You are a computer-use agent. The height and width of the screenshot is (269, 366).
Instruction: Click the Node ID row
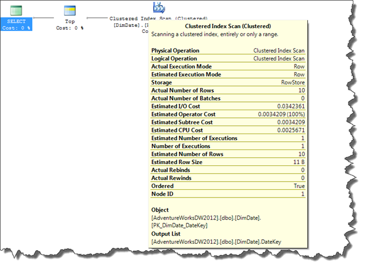click(228, 193)
